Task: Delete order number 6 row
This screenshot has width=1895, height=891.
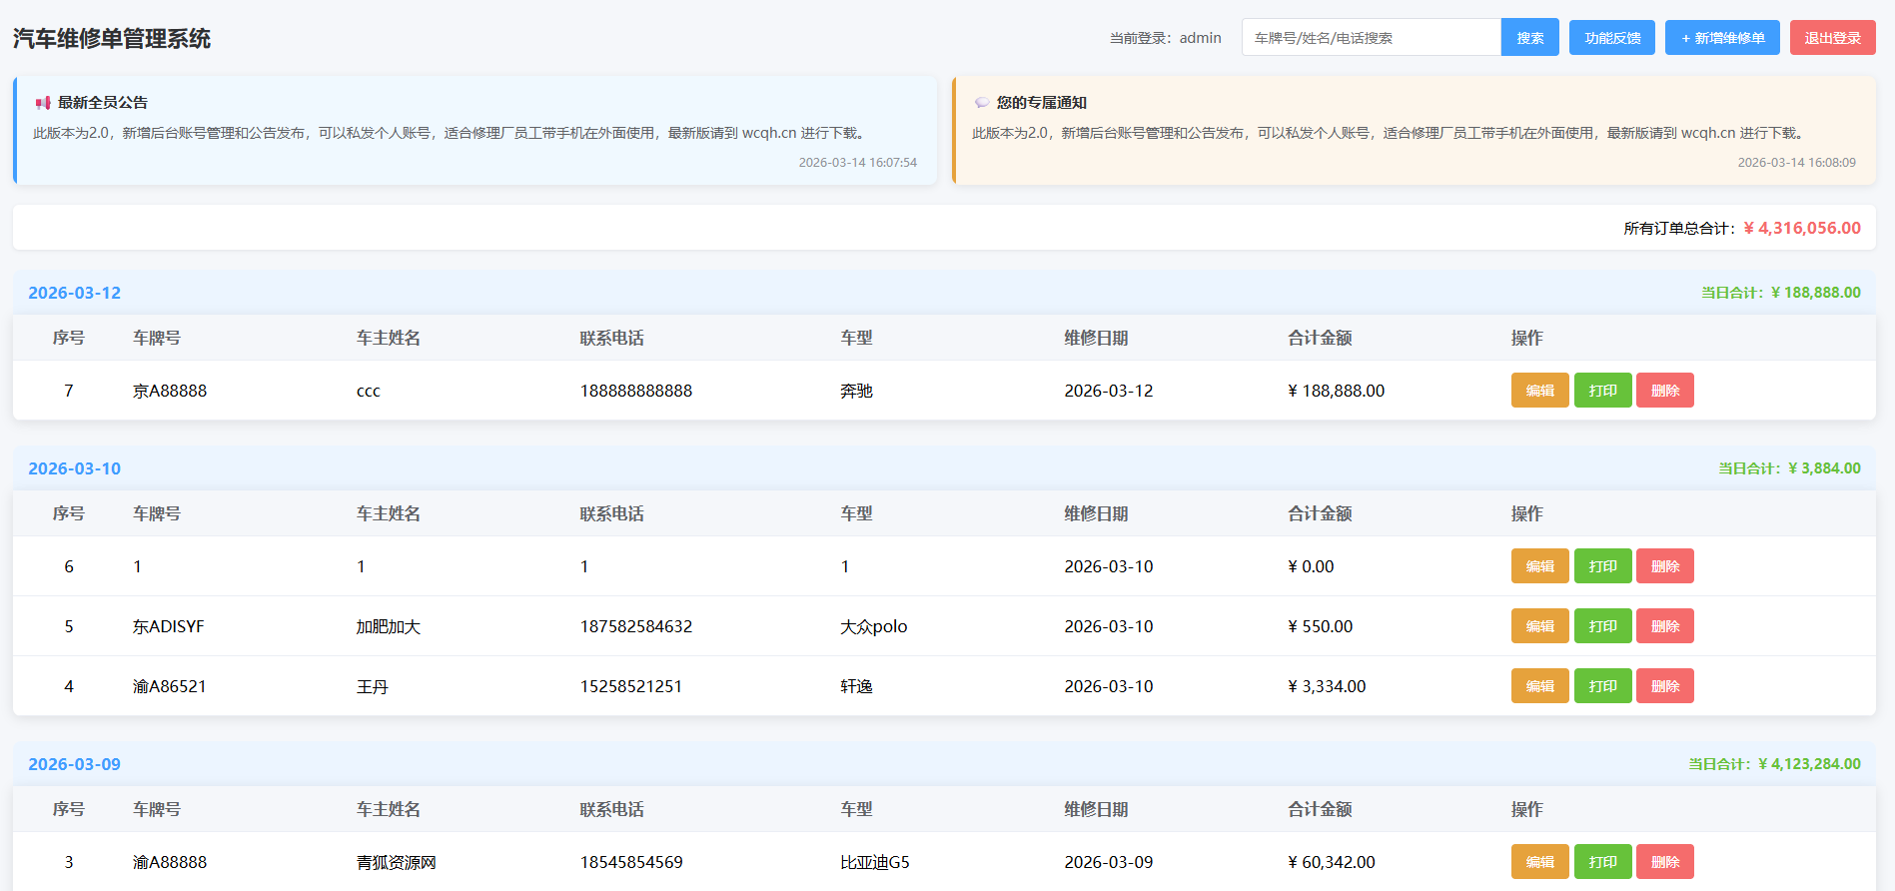Action: coord(1664,566)
